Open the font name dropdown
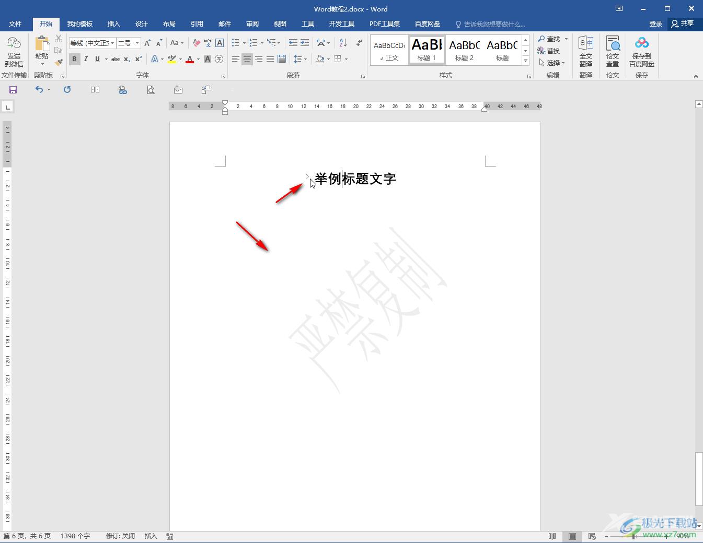 (x=112, y=43)
